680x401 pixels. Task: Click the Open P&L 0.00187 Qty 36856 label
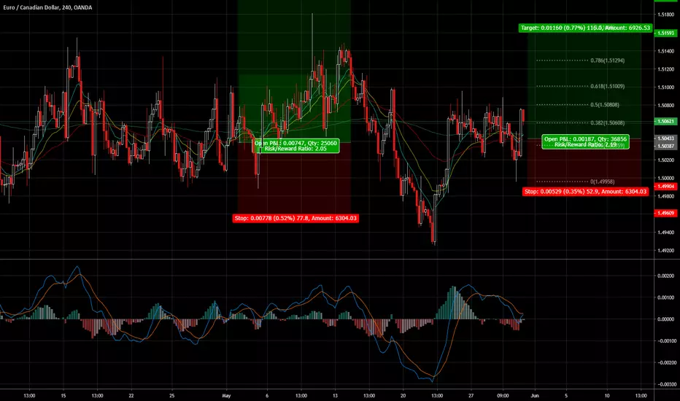click(585, 141)
